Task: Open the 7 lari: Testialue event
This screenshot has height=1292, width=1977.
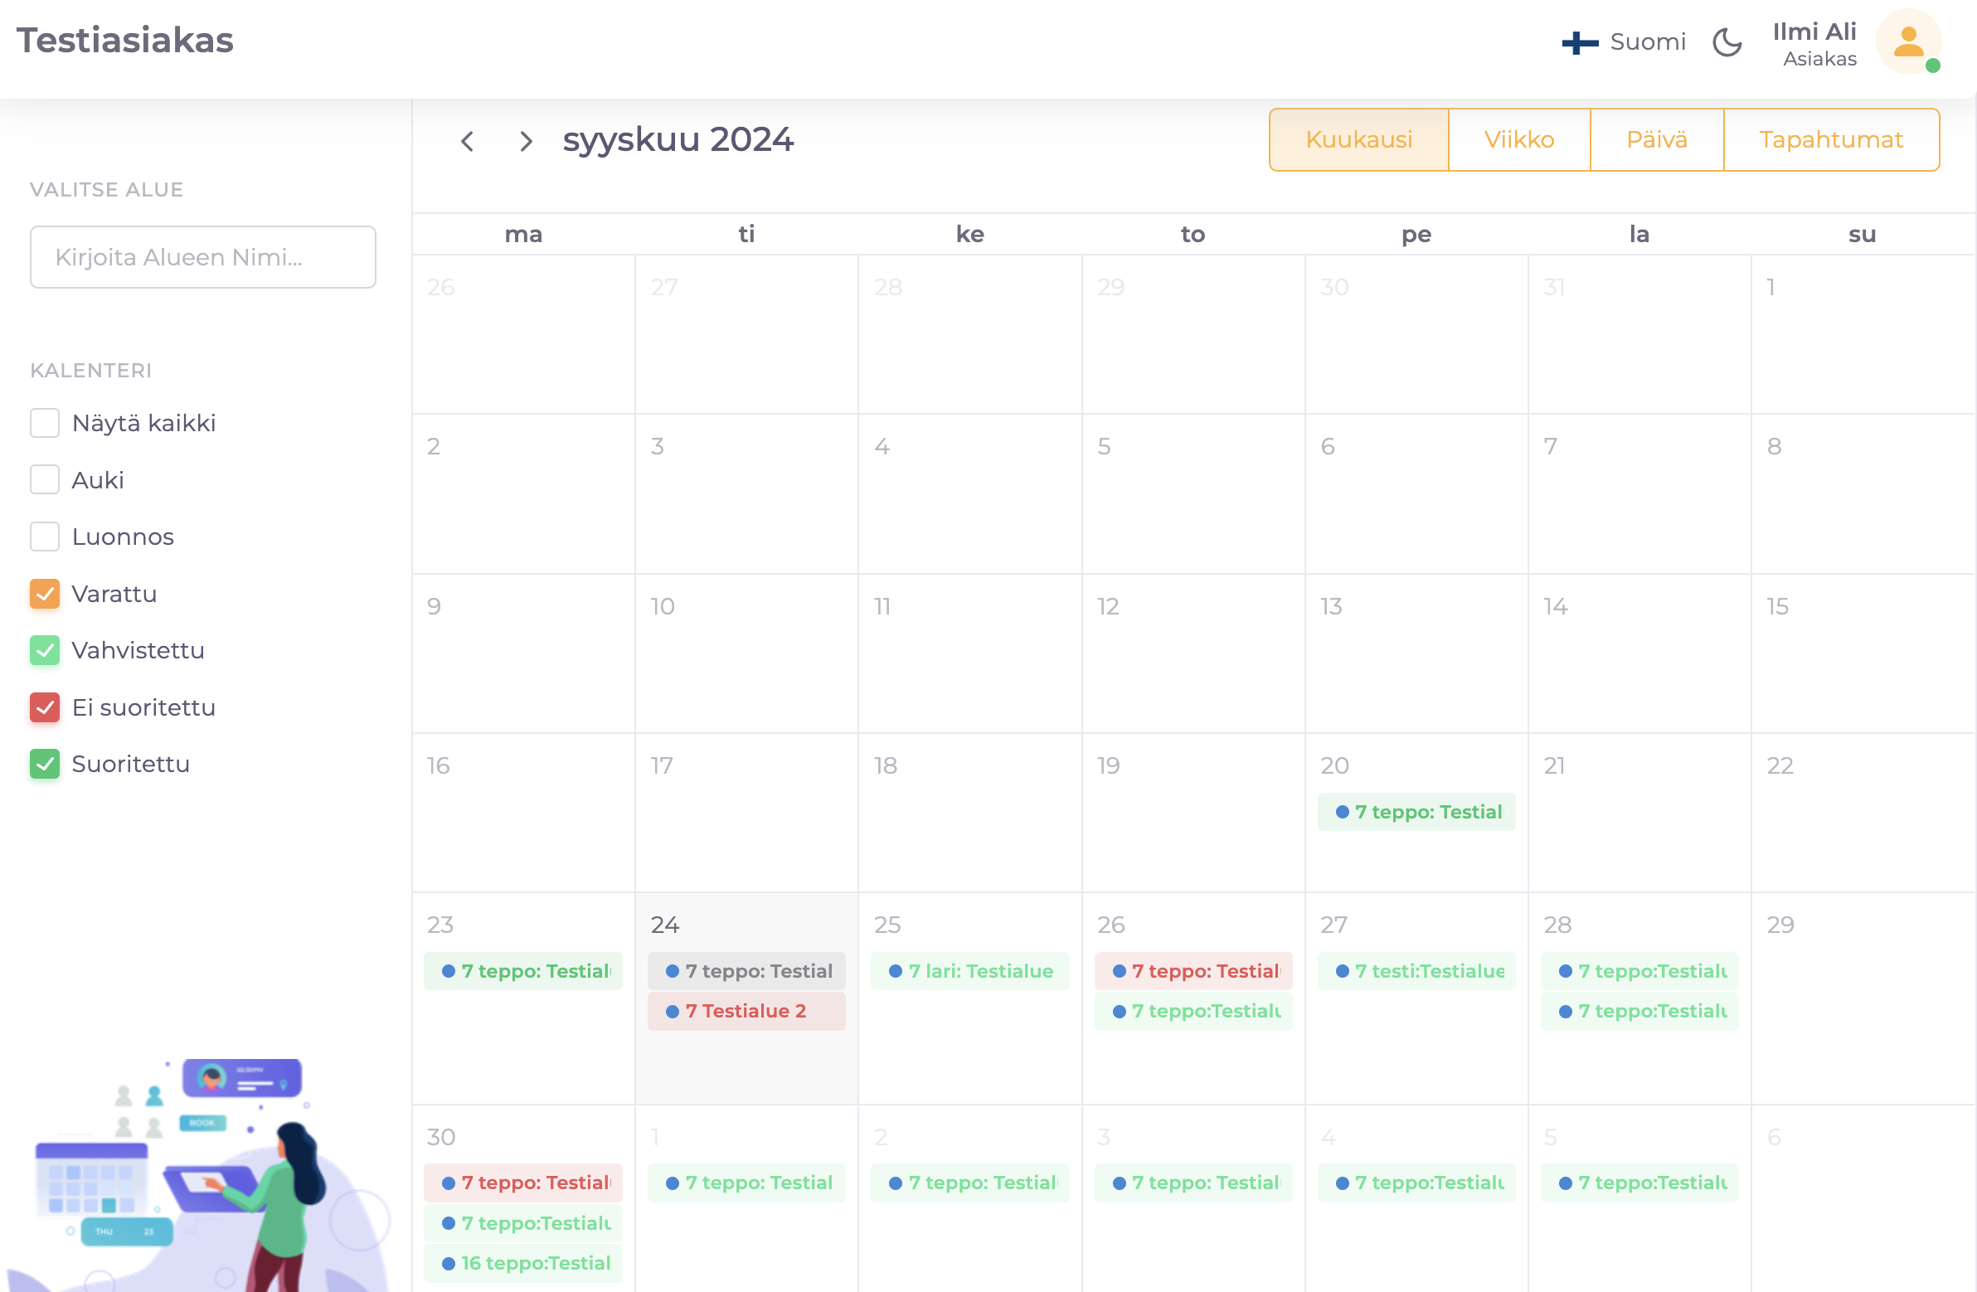Action: click(969, 970)
